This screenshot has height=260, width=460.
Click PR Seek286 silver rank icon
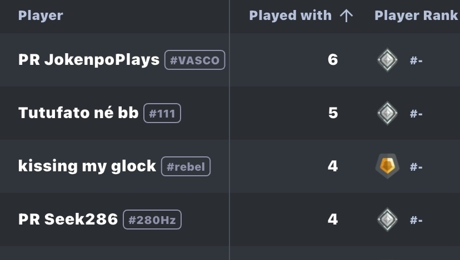click(387, 220)
